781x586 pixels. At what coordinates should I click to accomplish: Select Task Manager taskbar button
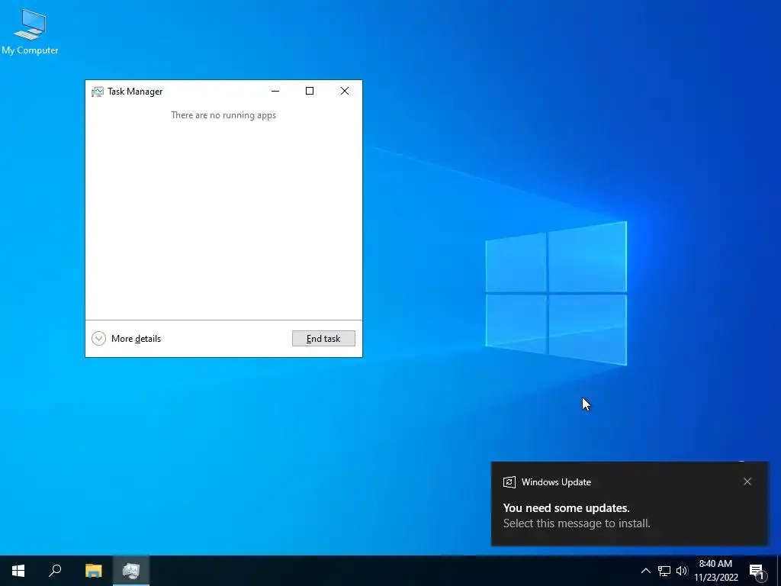pyautogui.click(x=131, y=571)
